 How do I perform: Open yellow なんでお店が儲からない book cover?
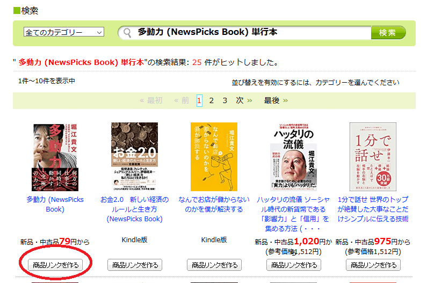214,157
